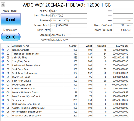Select the Serial Number field 5PGHTSAC
This screenshot has height=121, width=134.
[x=69, y=16]
